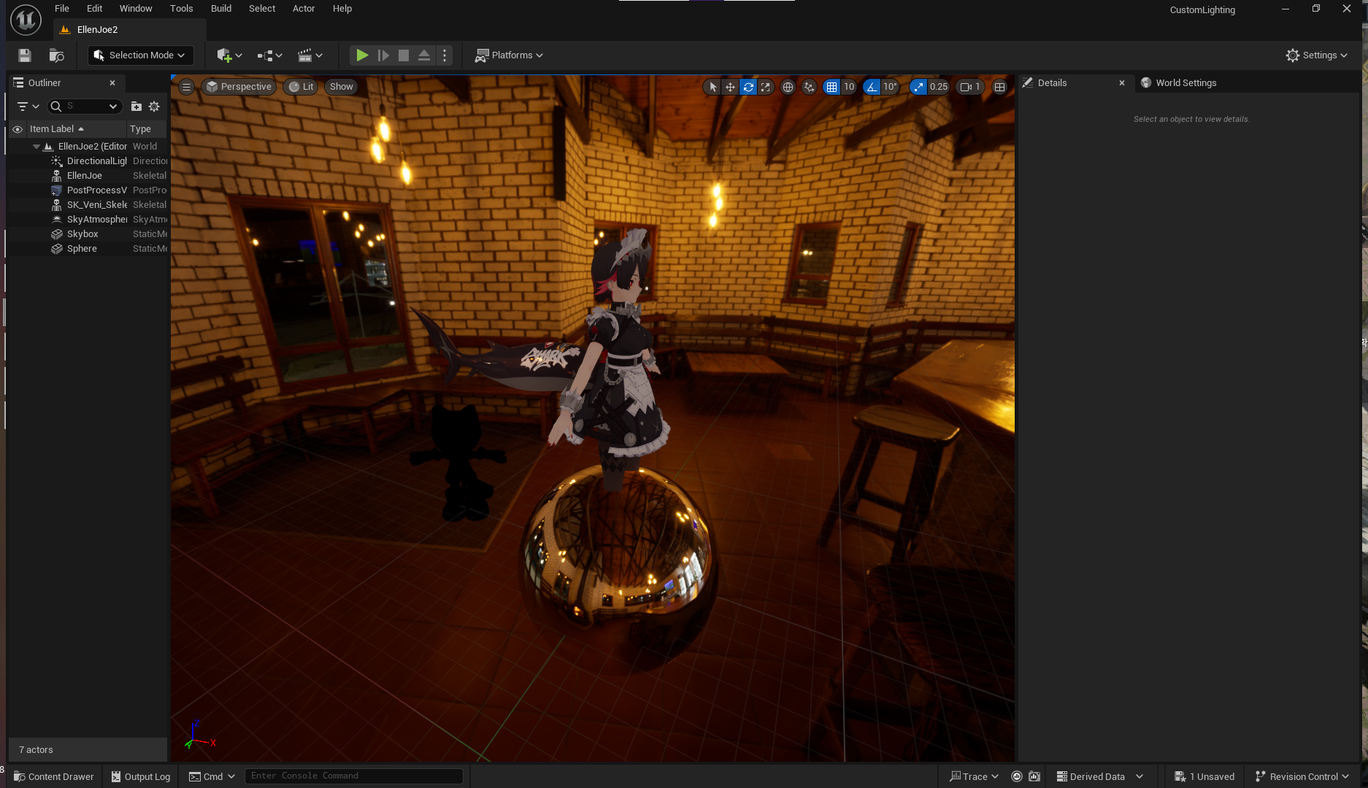Close the Details tab
This screenshot has height=788, width=1368.
[1122, 83]
